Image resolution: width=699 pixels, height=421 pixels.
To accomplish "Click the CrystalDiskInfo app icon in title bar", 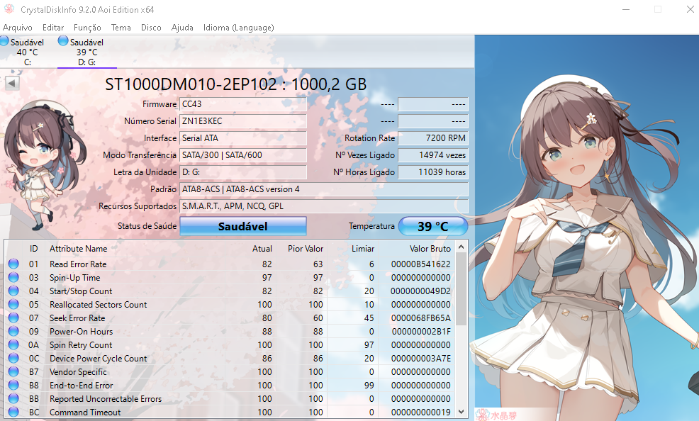I will tap(9, 9).
